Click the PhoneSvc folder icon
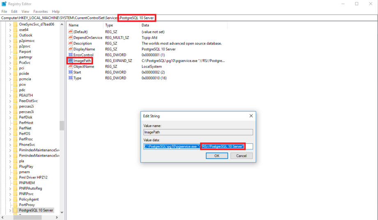378x220 pixels. point(16,144)
